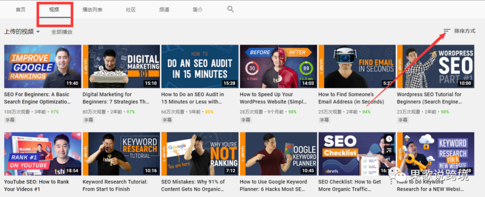Click the Find Email in Seconds thumbnail
The height and width of the screenshot is (197, 485).
click(357, 66)
